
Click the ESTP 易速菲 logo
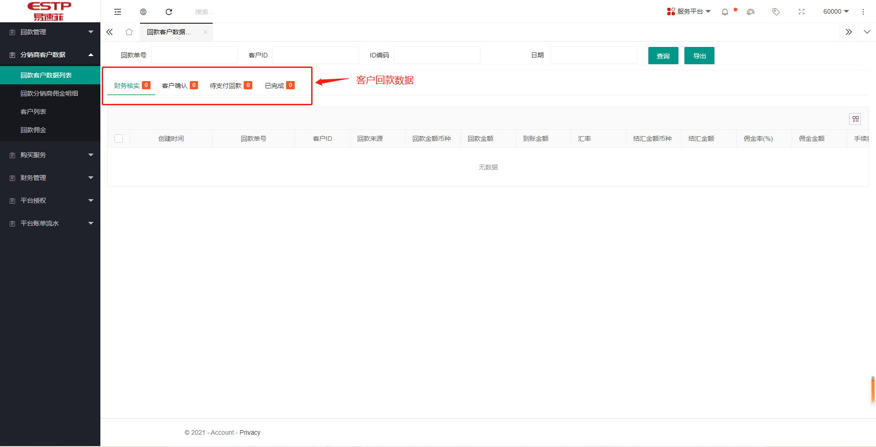[49, 11]
